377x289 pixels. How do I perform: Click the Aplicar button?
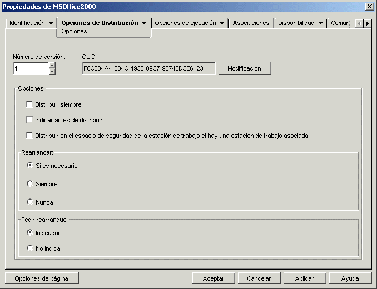(305, 278)
